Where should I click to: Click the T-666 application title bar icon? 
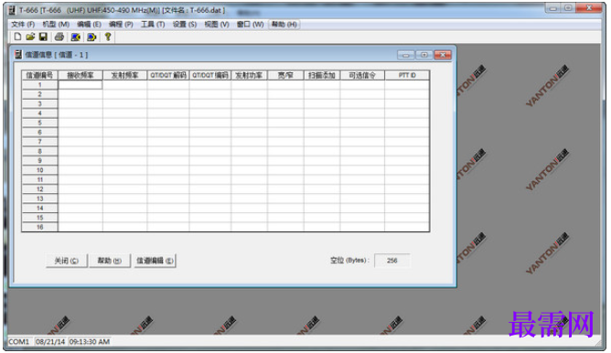[x=12, y=10]
